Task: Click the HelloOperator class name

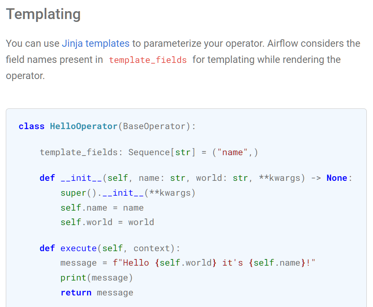Action: click(84, 126)
